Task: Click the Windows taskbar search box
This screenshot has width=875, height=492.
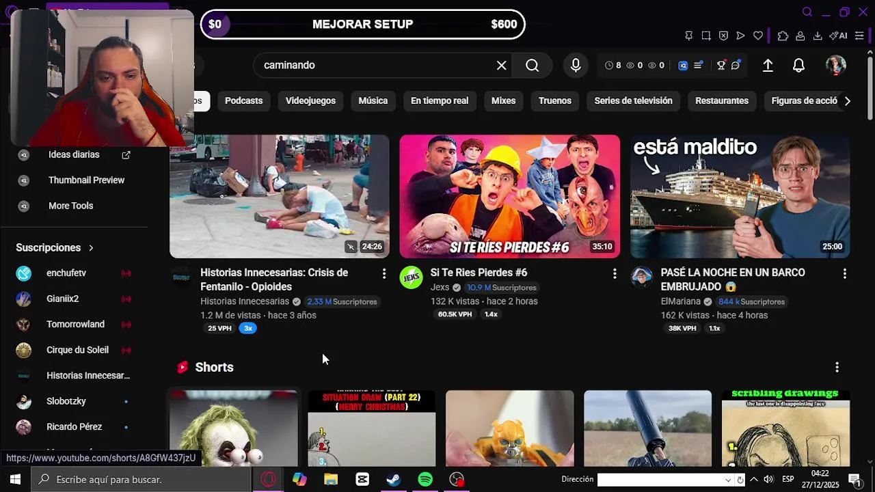Action: [141, 480]
